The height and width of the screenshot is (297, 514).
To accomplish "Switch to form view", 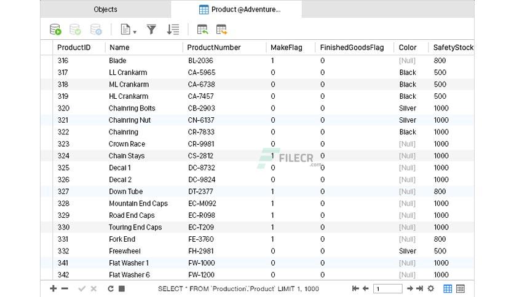I will click(x=461, y=288).
